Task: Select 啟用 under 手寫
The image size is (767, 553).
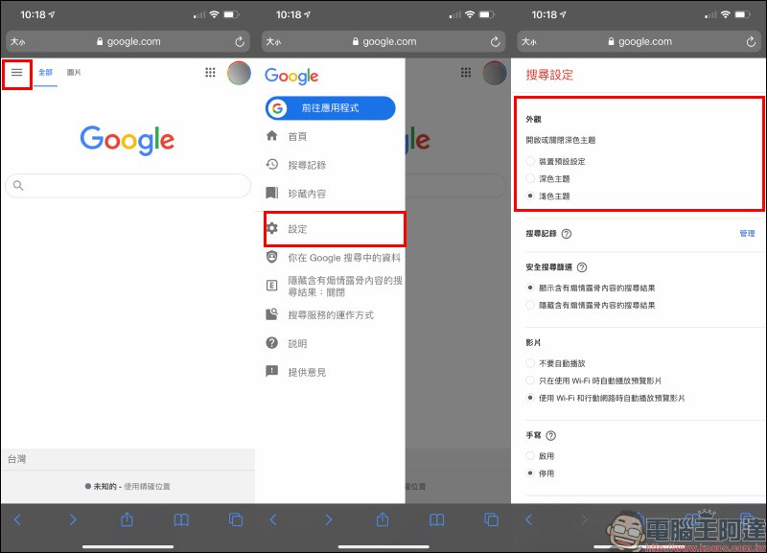Action: (530, 456)
